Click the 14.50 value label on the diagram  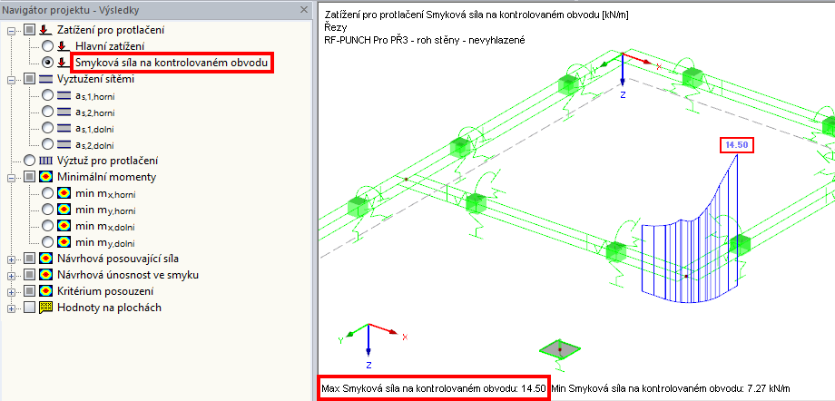point(737,145)
